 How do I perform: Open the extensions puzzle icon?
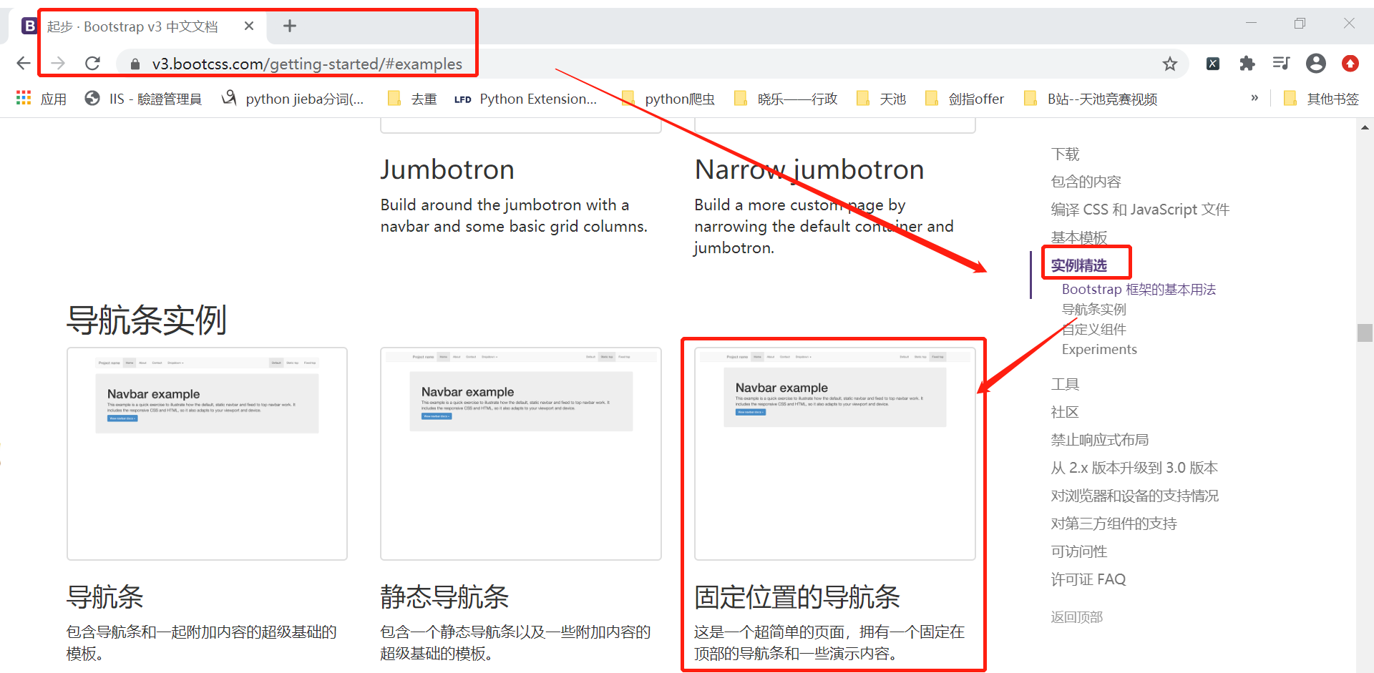tap(1247, 64)
